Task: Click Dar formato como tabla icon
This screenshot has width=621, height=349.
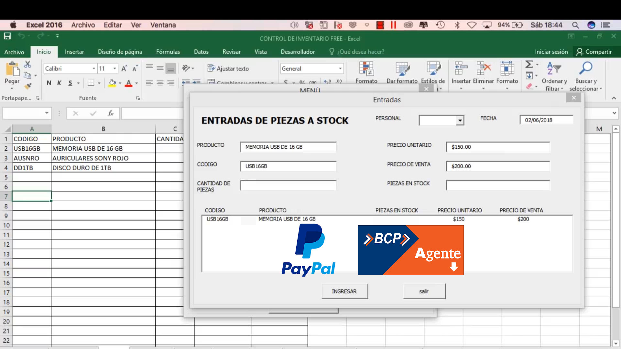Action: (x=402, y=68)
